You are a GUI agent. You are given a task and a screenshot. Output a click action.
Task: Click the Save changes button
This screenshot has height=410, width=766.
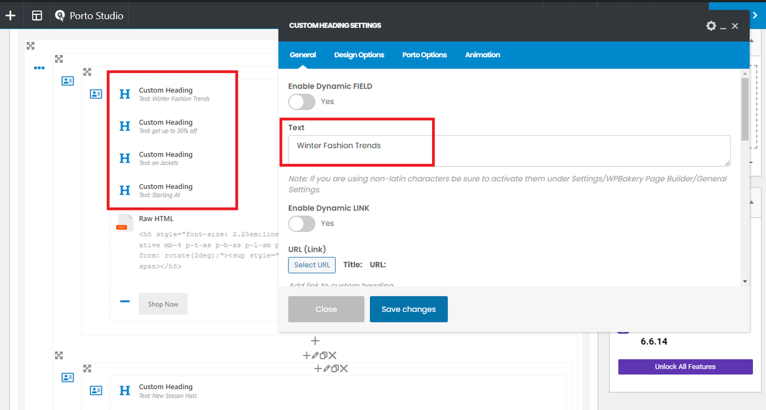[409, 309]
